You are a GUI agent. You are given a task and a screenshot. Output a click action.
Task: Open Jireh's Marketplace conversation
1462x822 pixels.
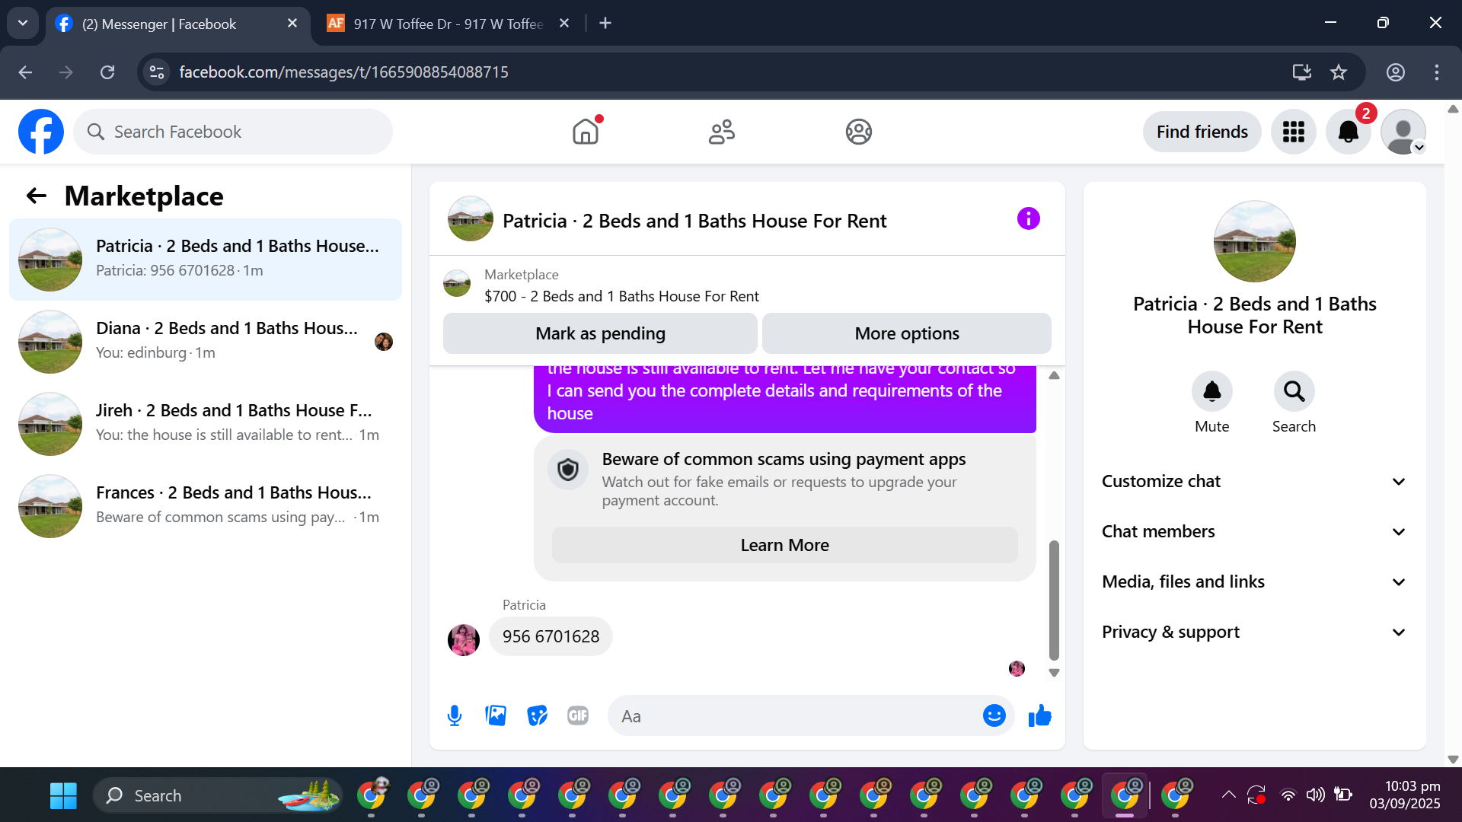point(206,424)
